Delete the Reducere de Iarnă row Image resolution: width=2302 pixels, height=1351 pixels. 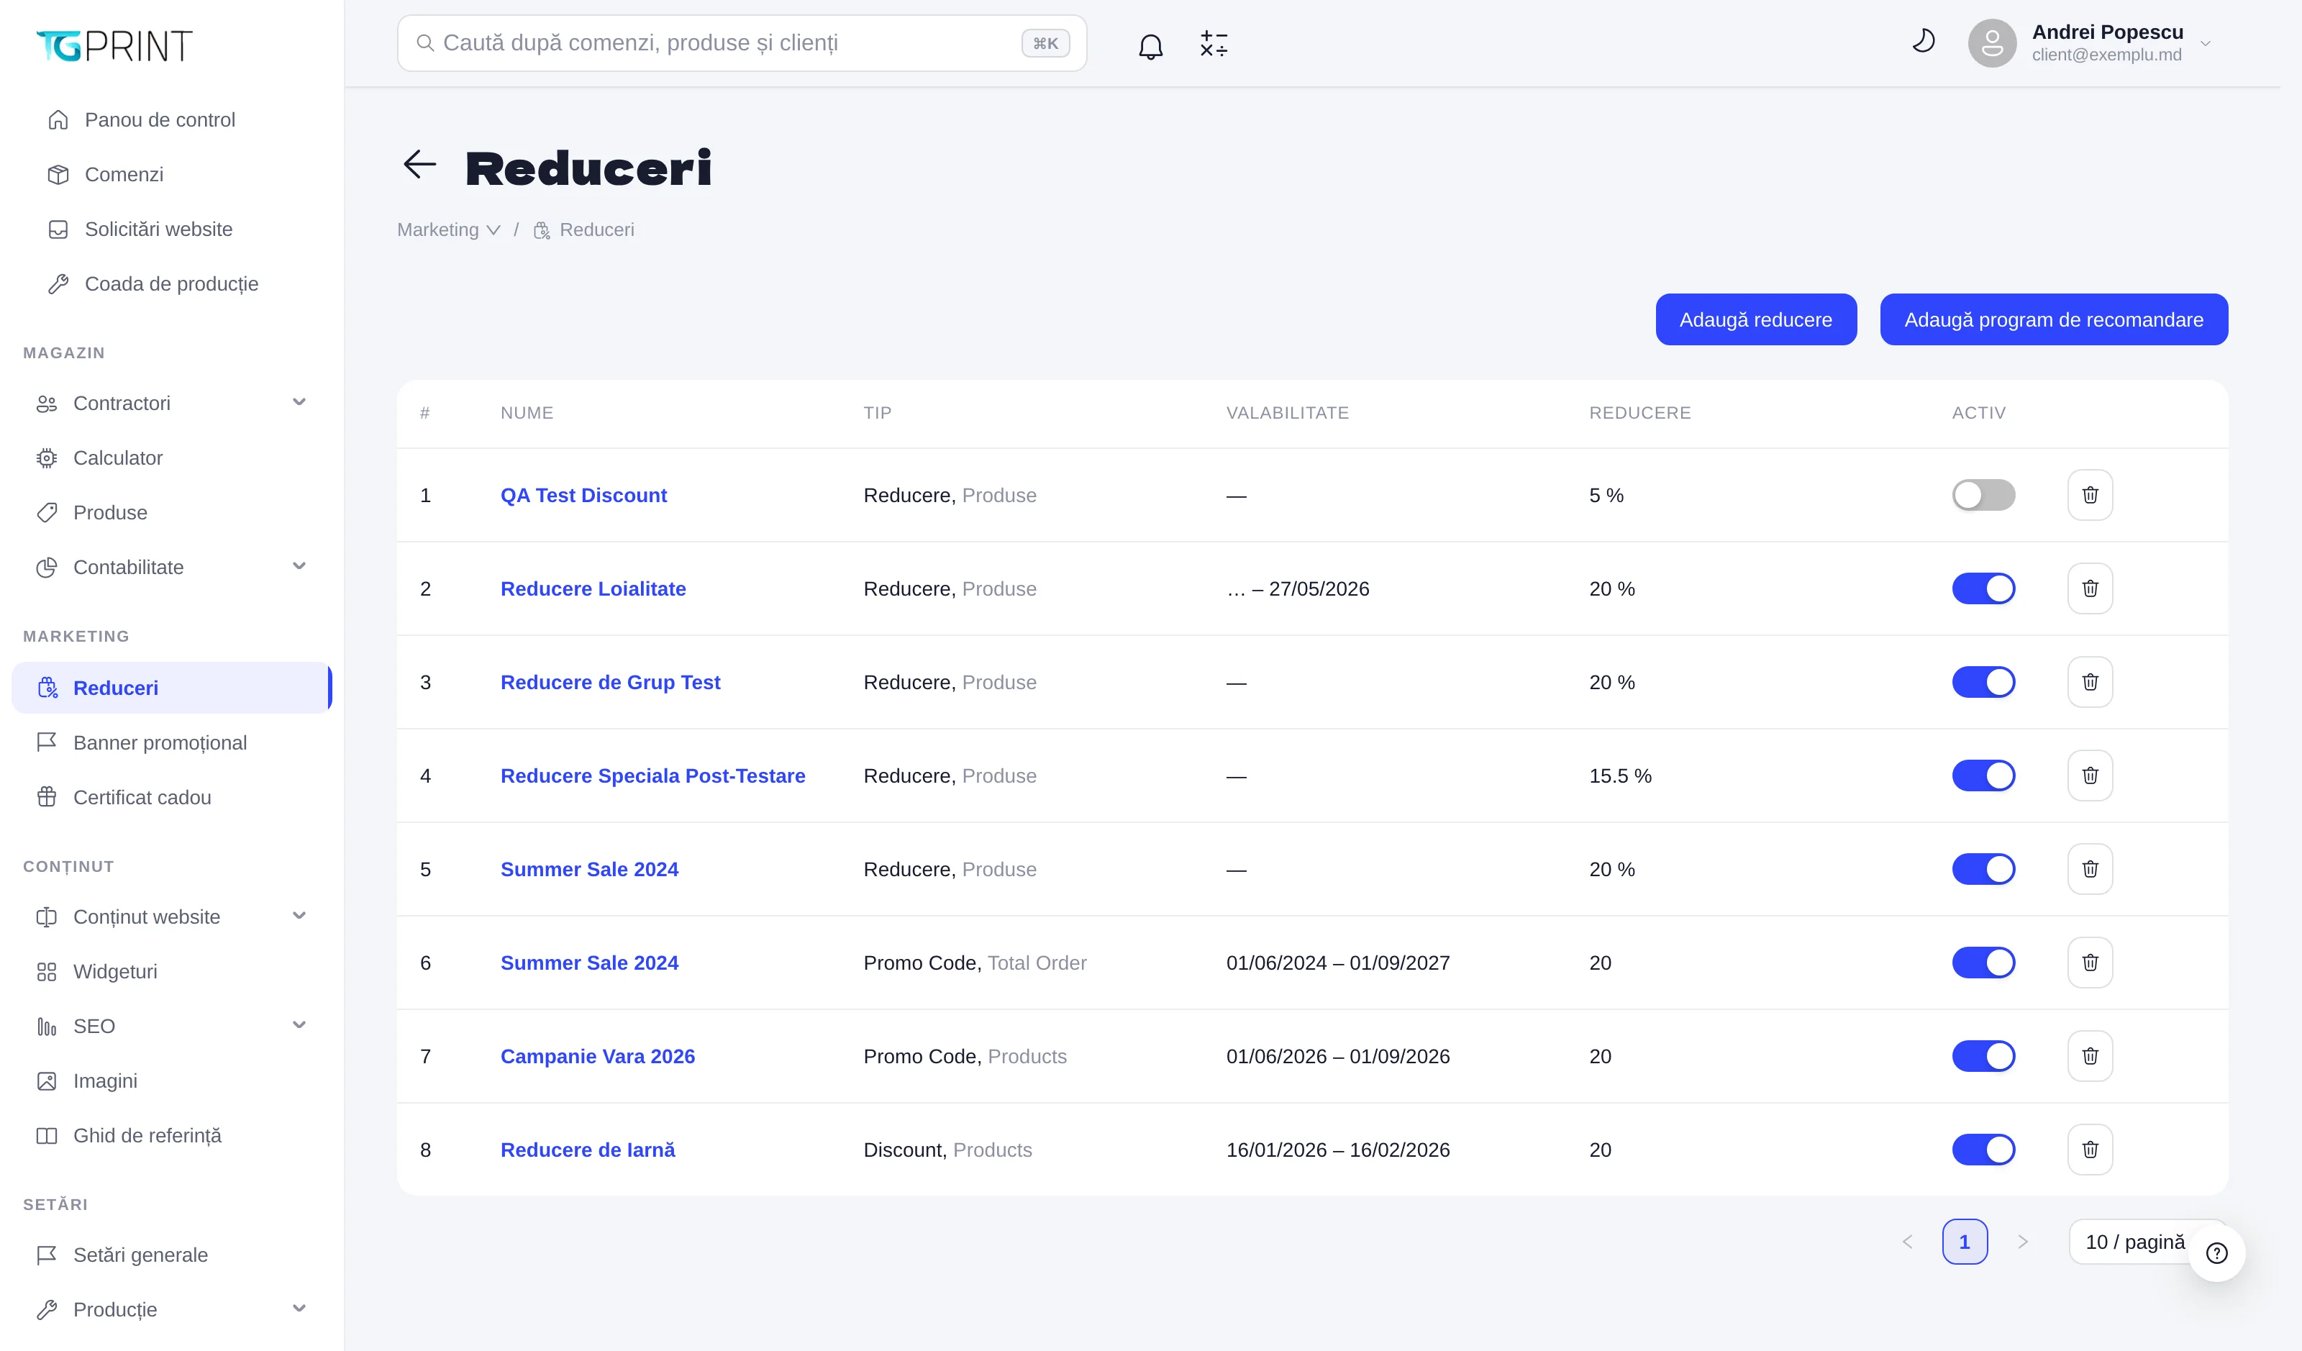tap(2089, 1150)
